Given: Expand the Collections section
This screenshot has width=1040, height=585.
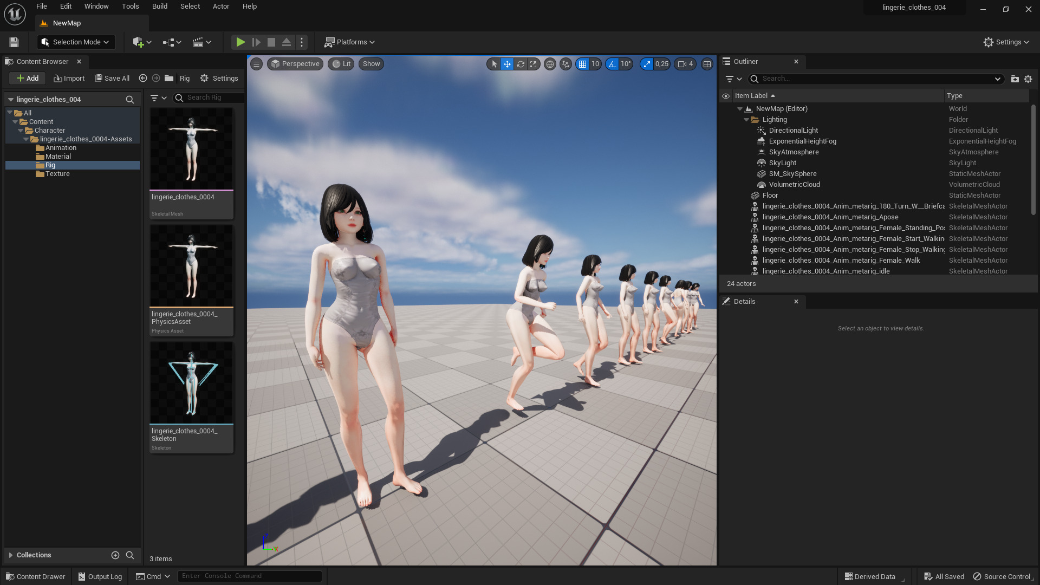Looking at the screenshot, I should [x=11, y=555].
